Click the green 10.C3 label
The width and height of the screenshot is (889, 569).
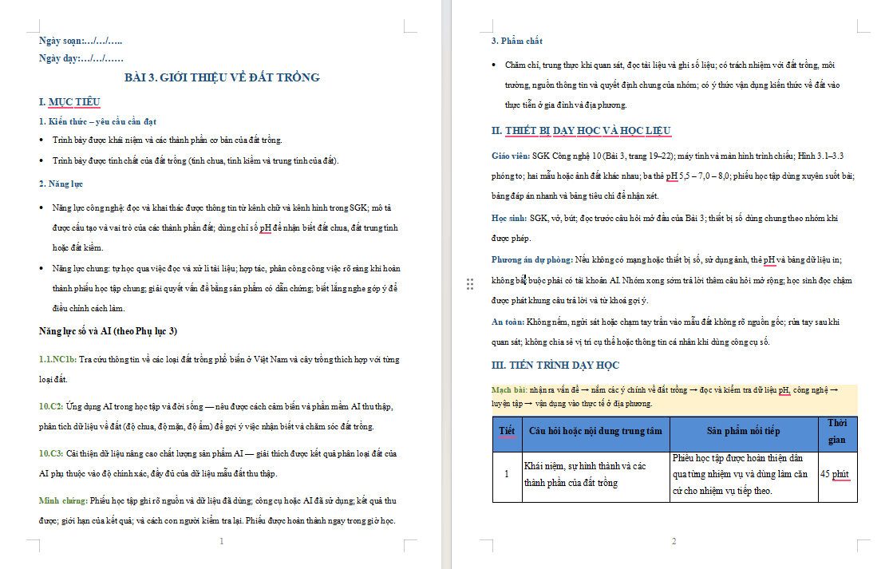coord(51,454)
